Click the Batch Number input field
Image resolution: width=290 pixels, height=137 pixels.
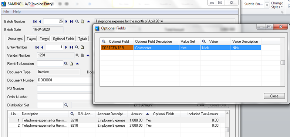pyautogui.click(x=53, y=21)
